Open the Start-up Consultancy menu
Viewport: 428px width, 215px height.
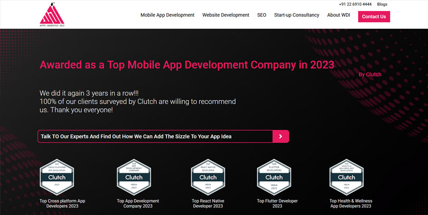coord(297,15)
